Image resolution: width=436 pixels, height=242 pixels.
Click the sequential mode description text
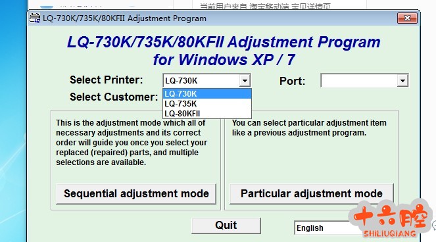(132, 143)
